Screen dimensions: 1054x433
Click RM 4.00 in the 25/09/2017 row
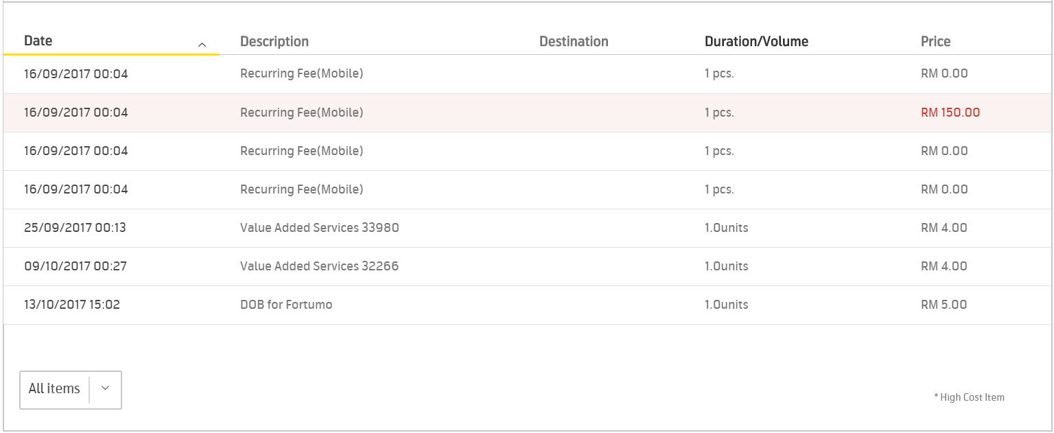click(x=944, y=228)
